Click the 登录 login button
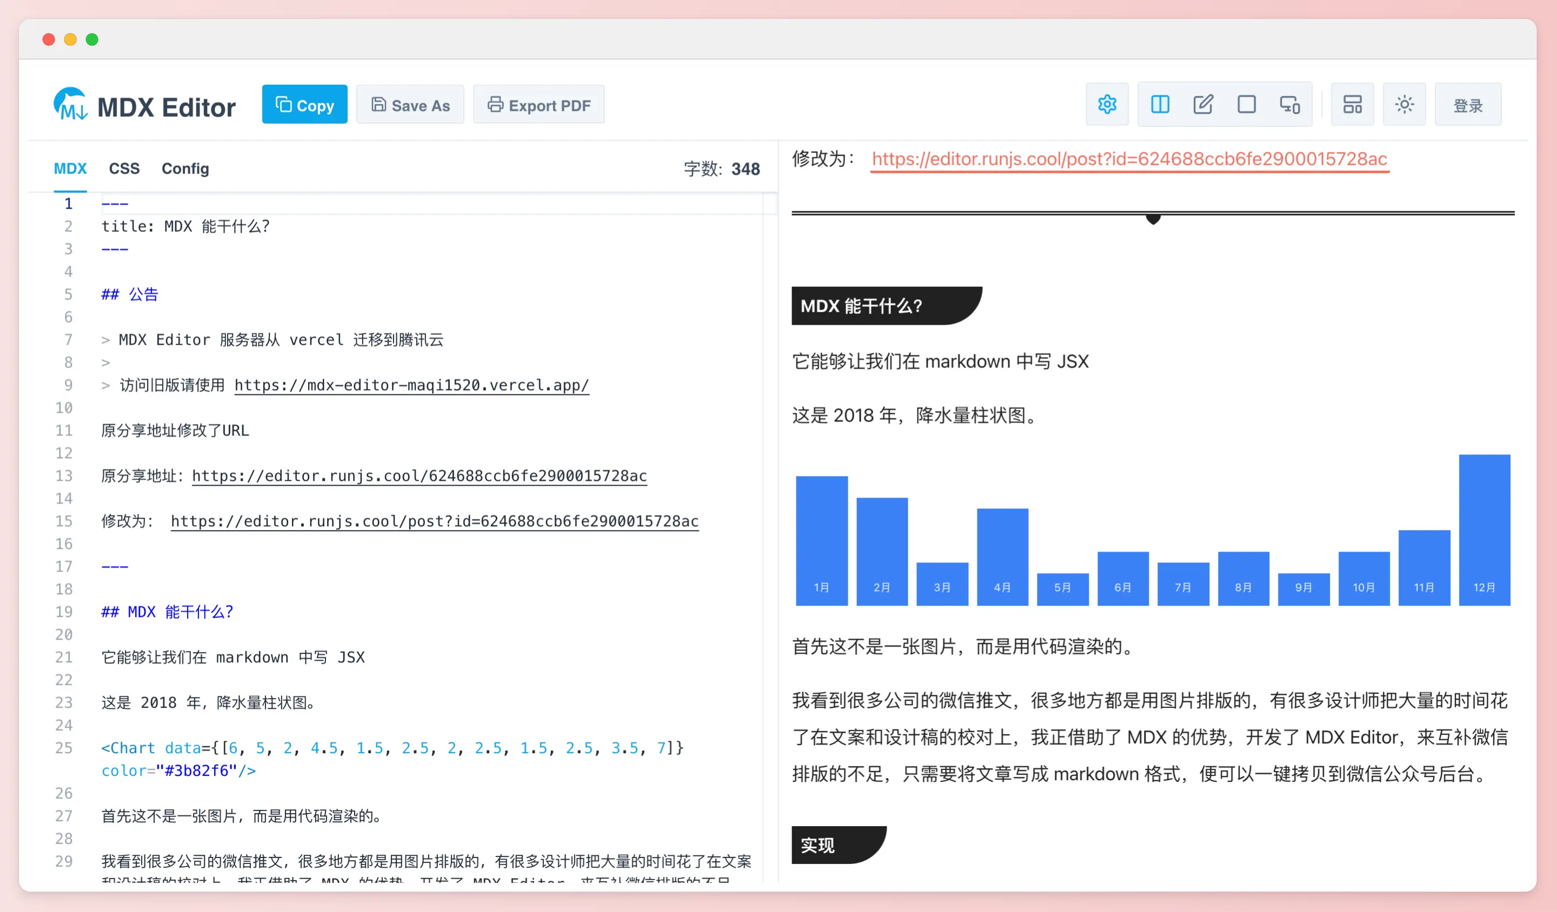The image size is (1557, 912). point(1467,104)
